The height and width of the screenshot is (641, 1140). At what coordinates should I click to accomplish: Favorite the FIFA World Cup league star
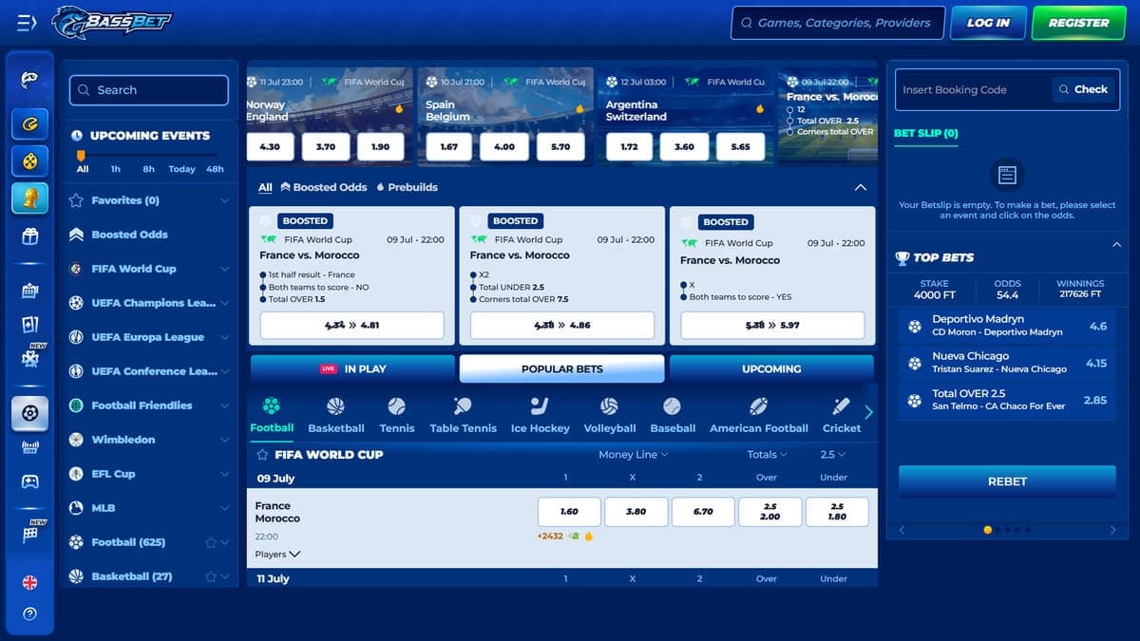click(x=262, y=455)
